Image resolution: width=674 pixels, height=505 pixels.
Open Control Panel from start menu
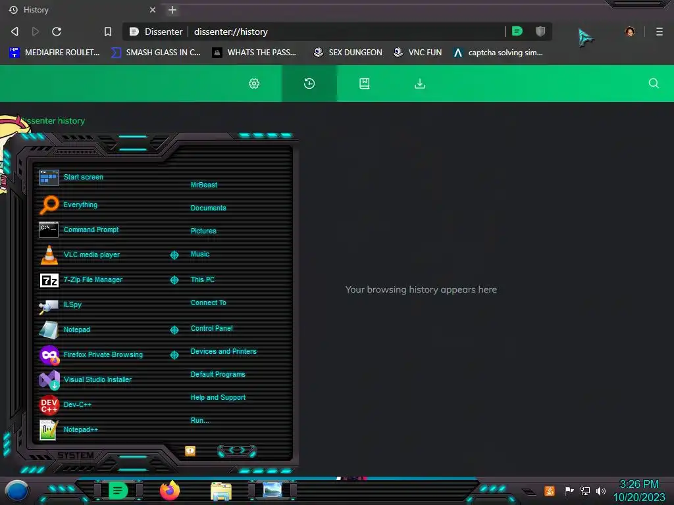(x=211, y=329)
